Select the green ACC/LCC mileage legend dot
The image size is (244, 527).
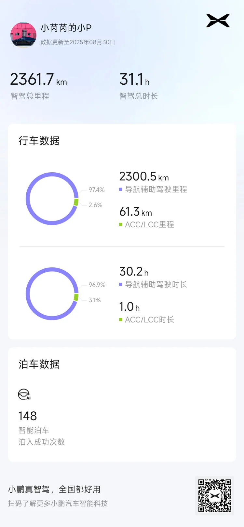click(x=121, y=224)
